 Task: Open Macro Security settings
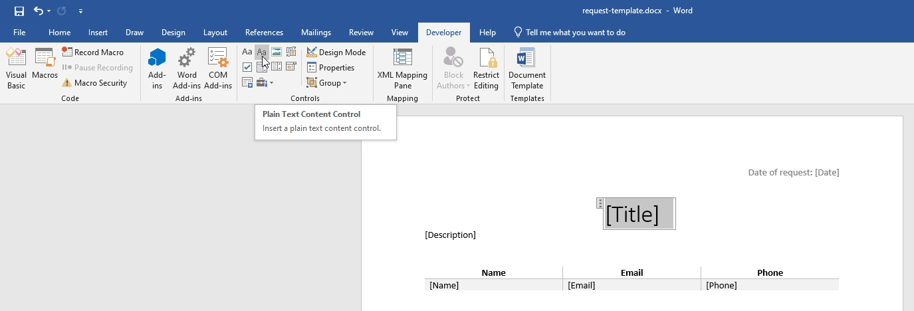click(94, 82)
